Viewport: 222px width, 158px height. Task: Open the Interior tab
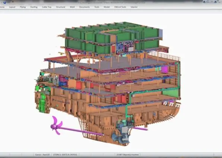(134, 7)
